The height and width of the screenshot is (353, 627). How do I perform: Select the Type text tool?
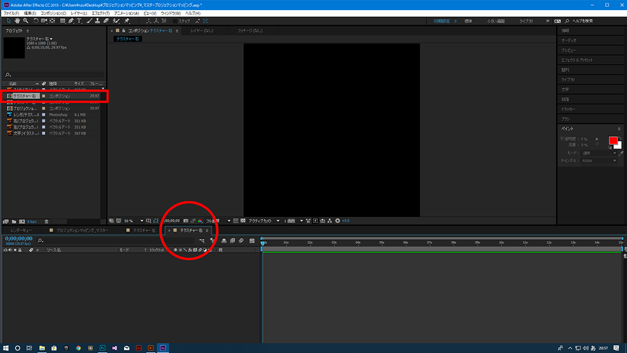click(79, 21)
